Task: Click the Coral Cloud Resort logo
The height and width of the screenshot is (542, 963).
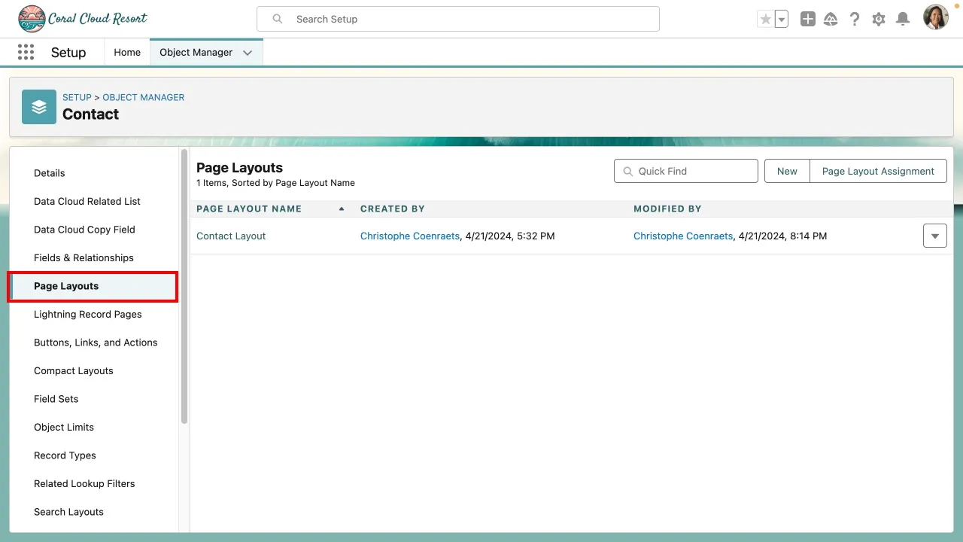Action: [x=83, y=19]
